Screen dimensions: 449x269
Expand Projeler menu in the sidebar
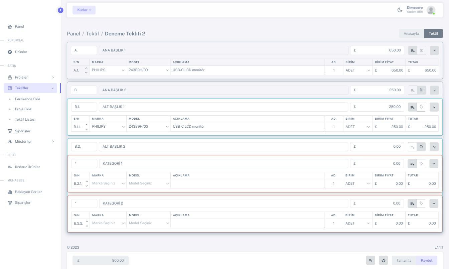[x=31, y=78]
